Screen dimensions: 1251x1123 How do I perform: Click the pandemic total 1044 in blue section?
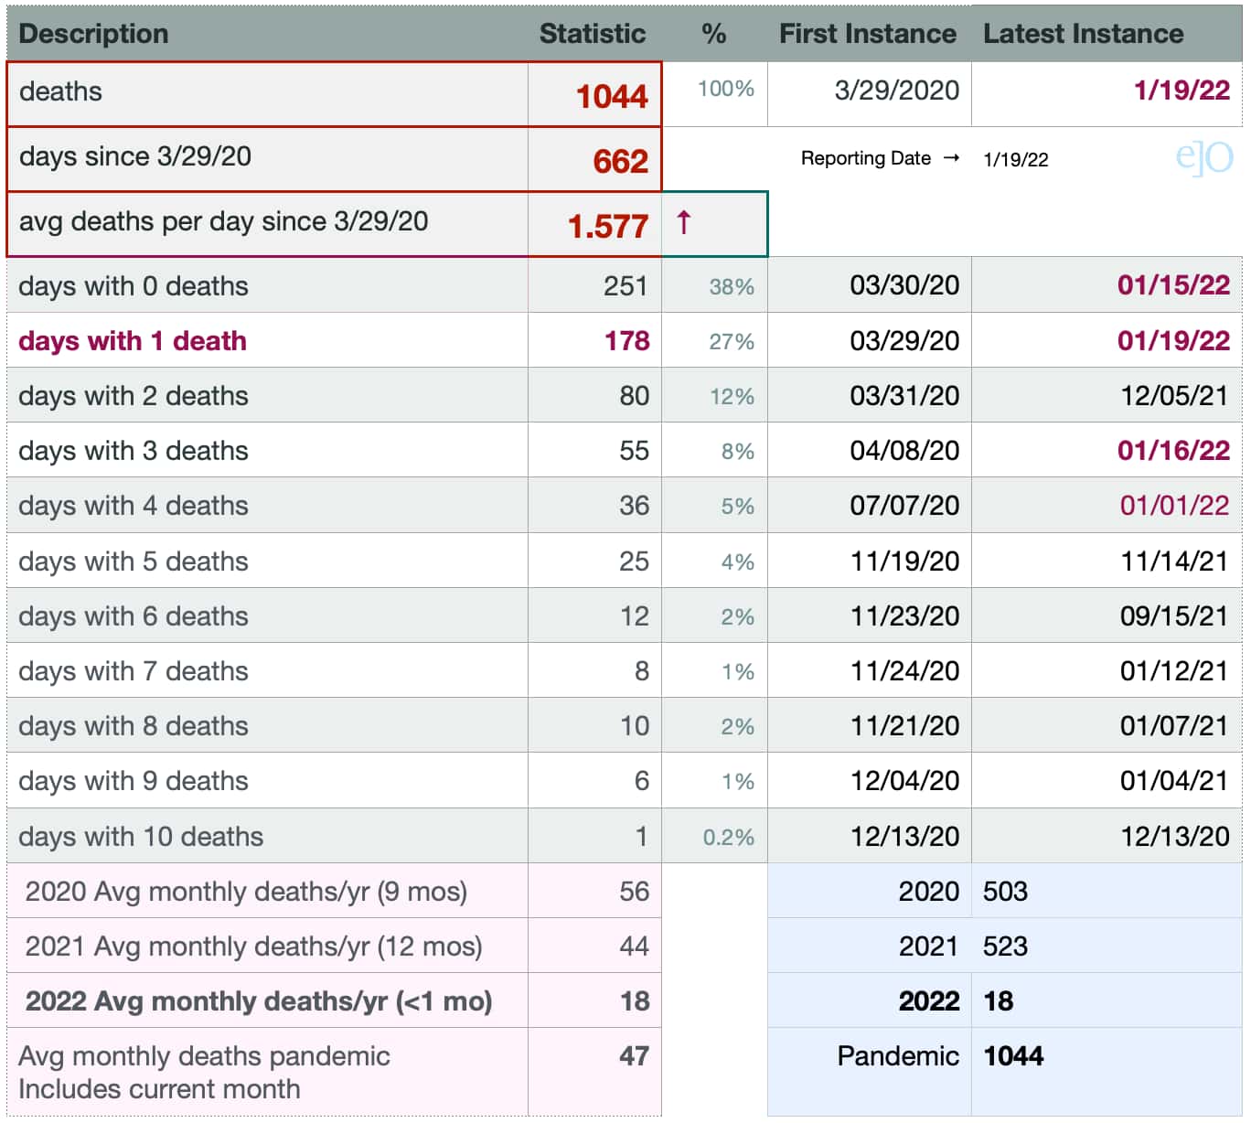[x=1013, y=1056]
